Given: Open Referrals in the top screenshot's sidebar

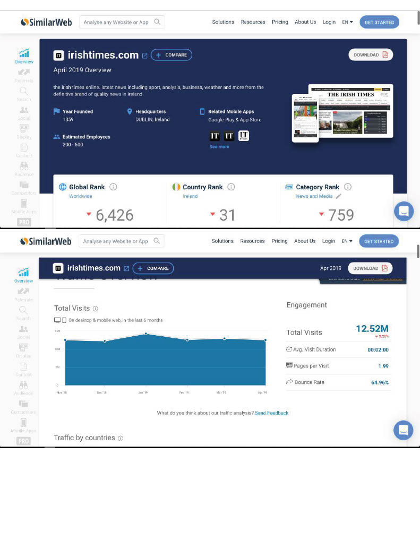Looking at the screenshot, I should point(24,75).
